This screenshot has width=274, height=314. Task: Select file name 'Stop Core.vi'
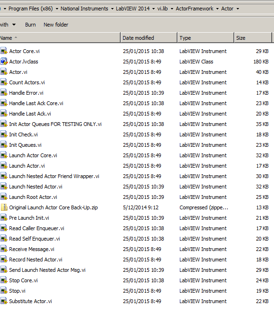click(x=23, y=280)
